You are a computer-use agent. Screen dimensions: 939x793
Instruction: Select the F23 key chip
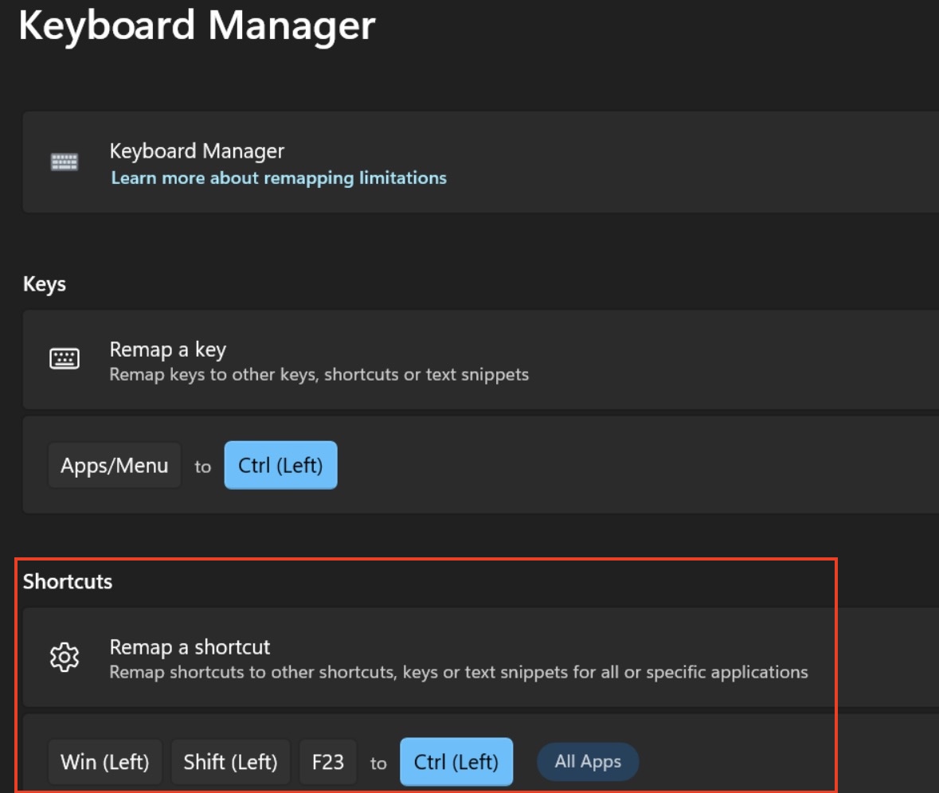coord(327,762)
